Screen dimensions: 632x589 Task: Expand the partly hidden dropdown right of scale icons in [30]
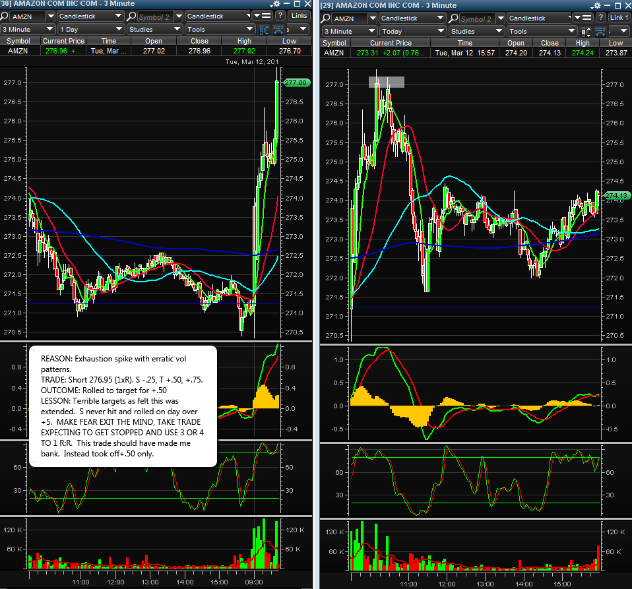point(298,30)
